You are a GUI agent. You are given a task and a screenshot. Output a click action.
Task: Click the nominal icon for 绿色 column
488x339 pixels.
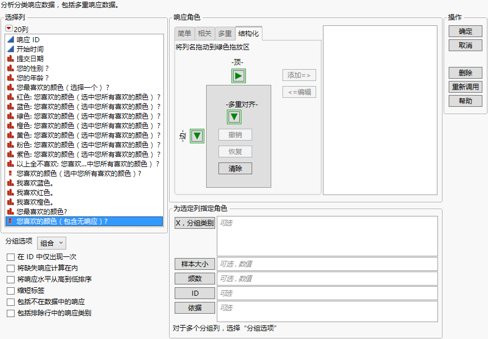click(x=11, y=116)
